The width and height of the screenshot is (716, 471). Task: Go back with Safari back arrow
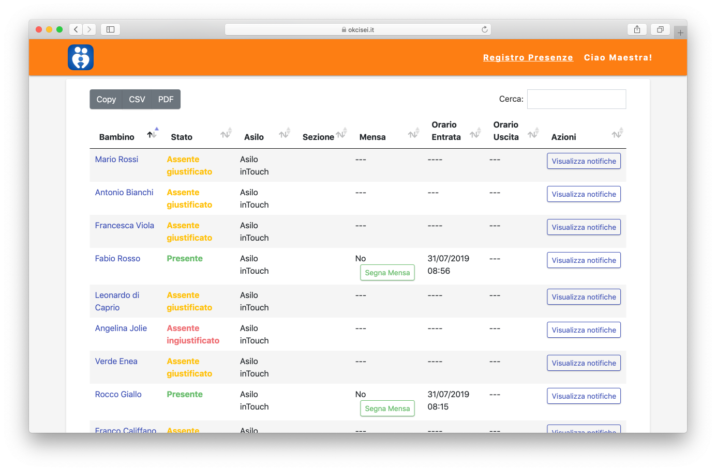click(x=76, y=29)
